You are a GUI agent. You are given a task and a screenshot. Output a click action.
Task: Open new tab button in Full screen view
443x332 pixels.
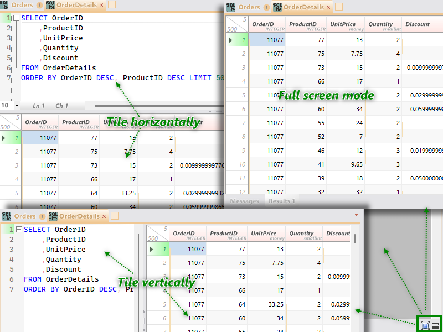339,7
